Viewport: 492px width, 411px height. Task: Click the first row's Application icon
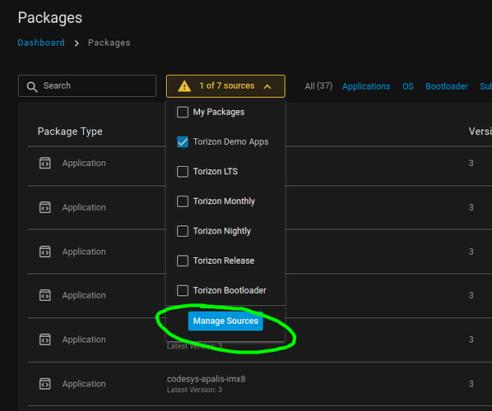coord(45,163)
